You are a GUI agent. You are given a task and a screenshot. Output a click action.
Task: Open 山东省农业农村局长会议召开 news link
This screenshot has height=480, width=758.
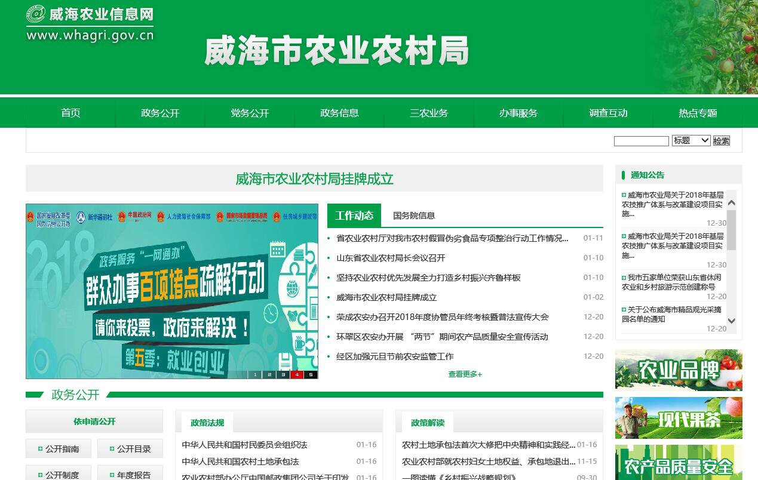coord(391,258)
